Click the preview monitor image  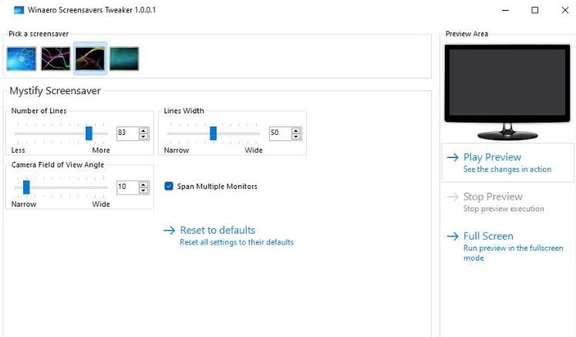[x=507, y=92]
